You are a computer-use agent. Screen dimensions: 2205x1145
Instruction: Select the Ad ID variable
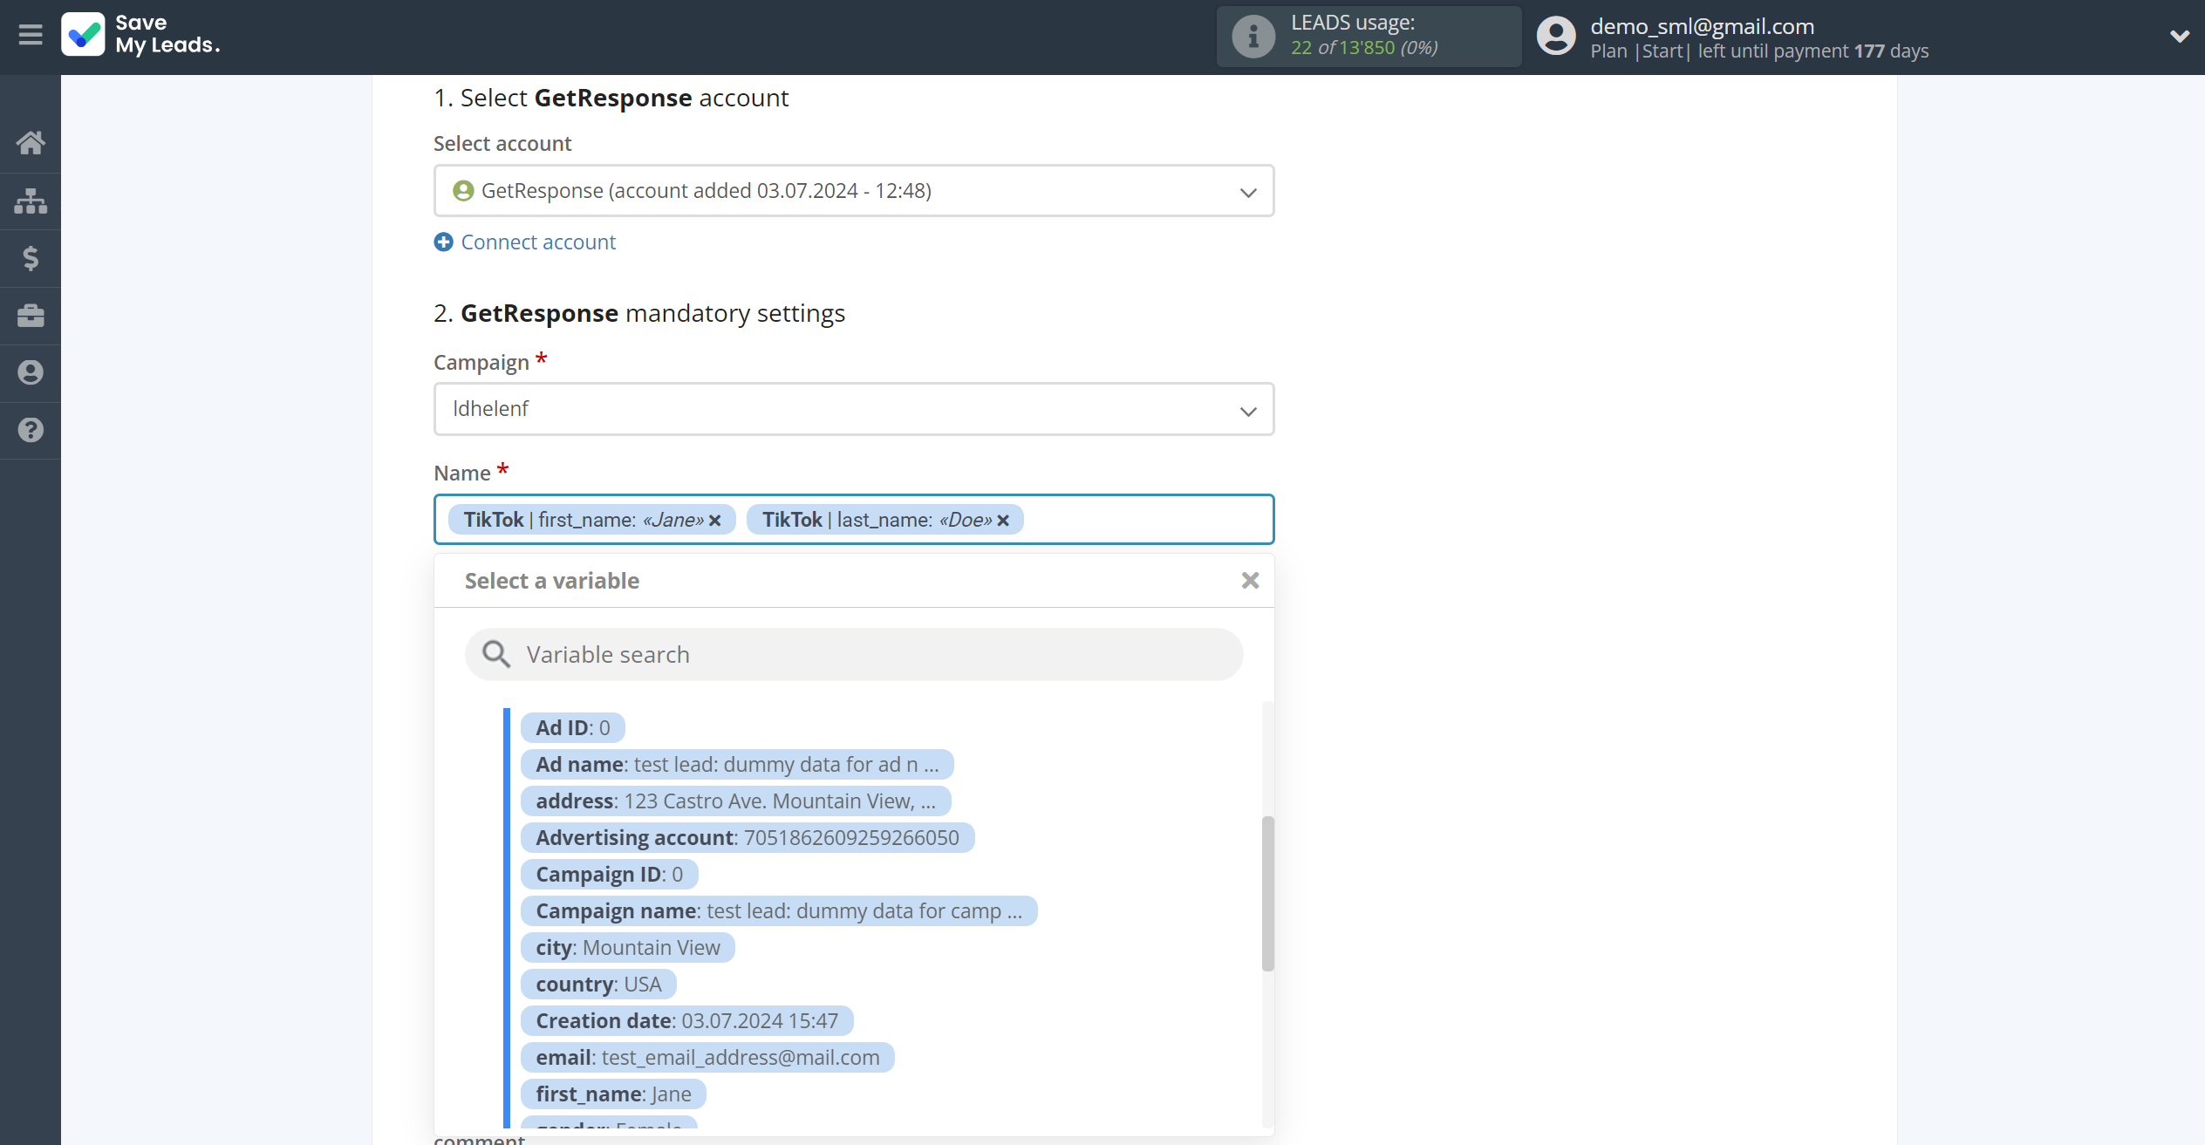(x=573, y=728)
